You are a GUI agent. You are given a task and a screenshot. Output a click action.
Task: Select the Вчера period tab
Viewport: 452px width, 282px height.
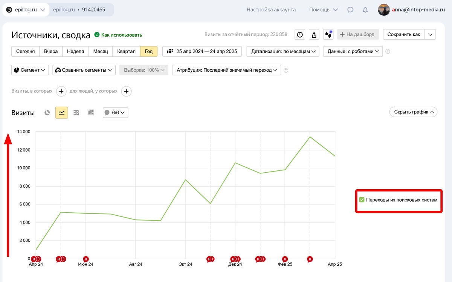coord(51,51)
